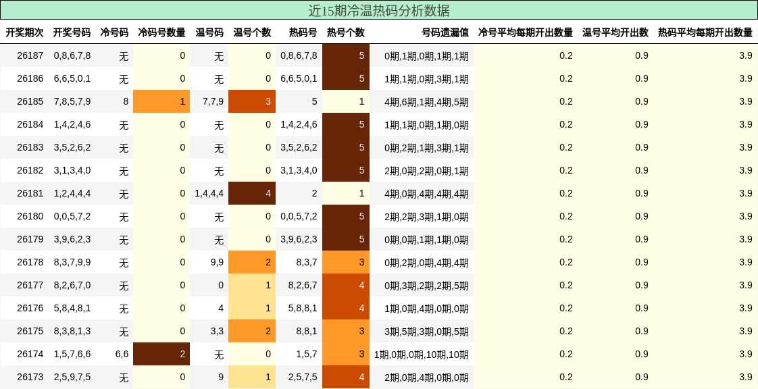Viewport: 758px width, 389px height.
Task: Click hot numbers 1,5,7 in row 26174
Action: point(305,354)
